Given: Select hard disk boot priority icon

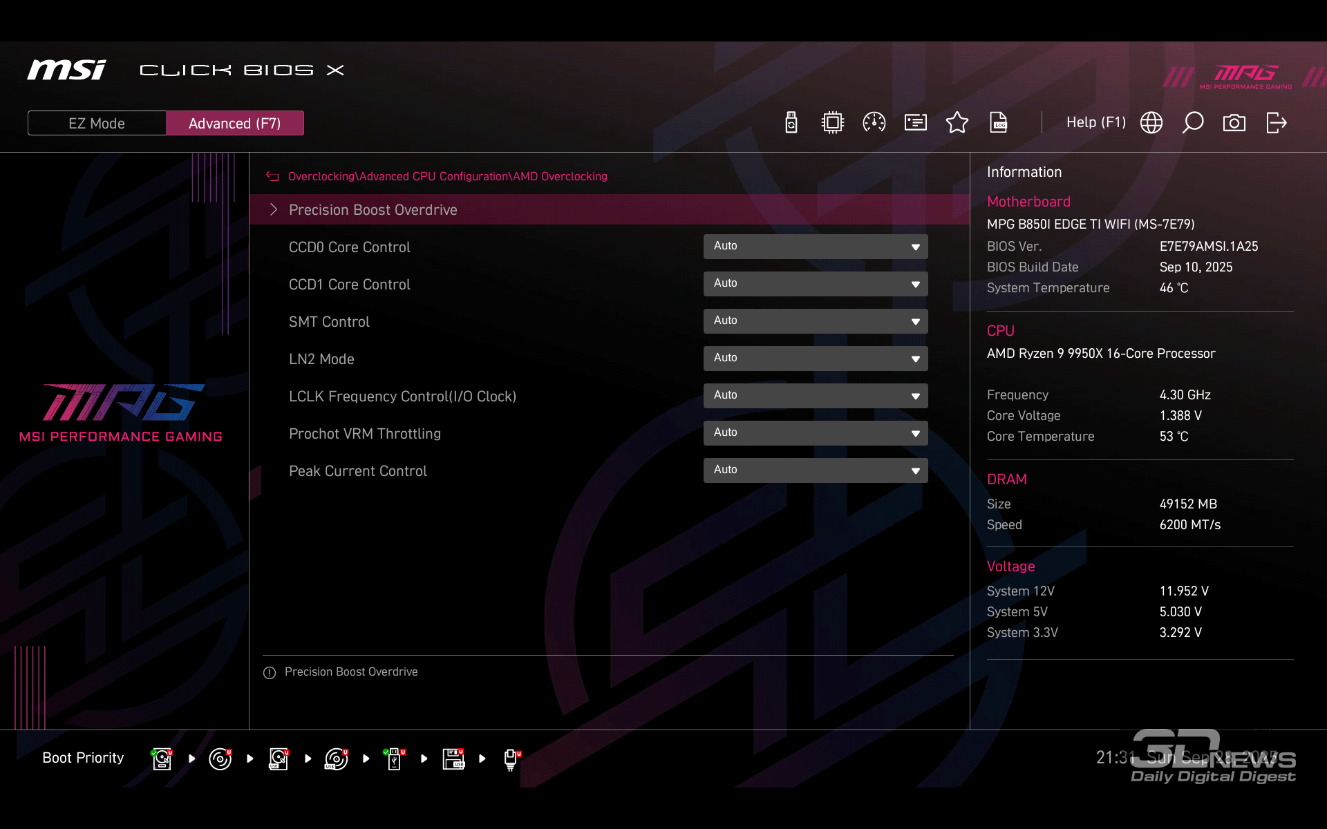Looking at the screenshot, I should (x=162, y=759).
